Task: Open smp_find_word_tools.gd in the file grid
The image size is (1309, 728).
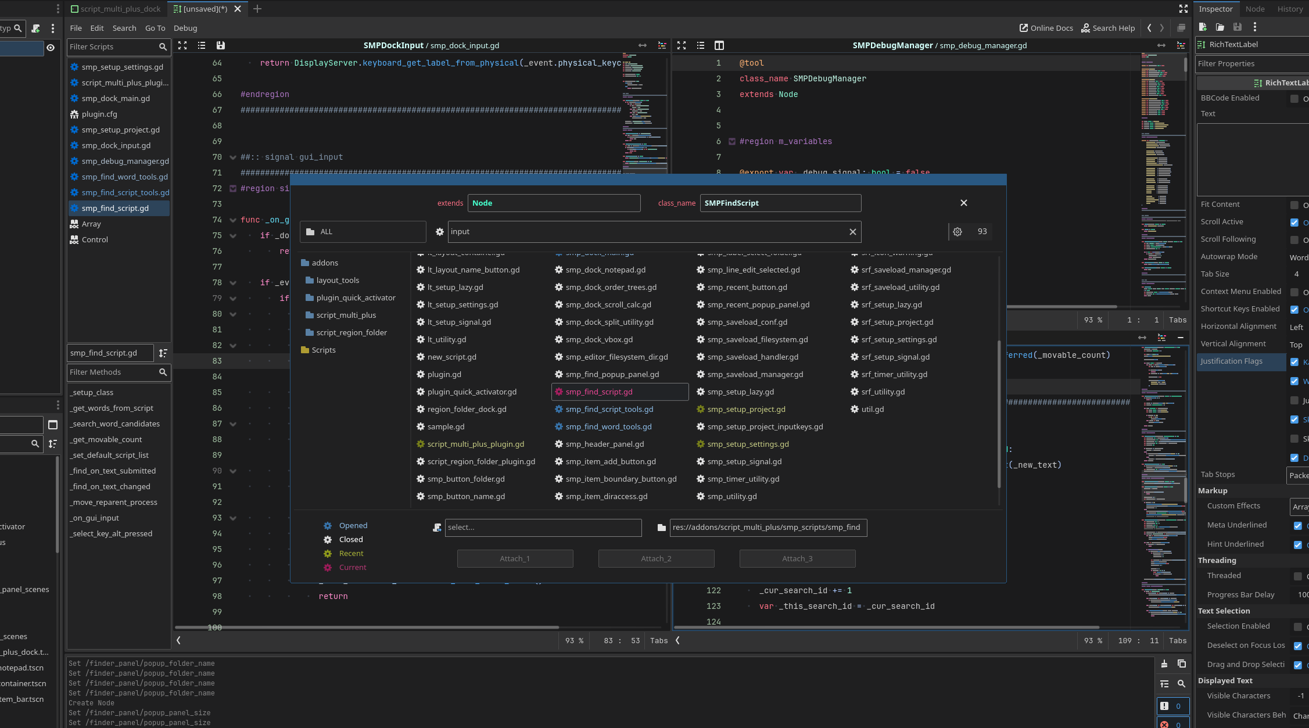Action: tap(608, 426)
